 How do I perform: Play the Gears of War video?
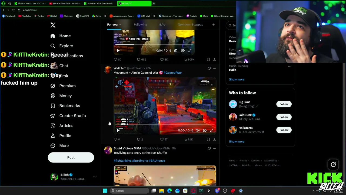[118, 131]
